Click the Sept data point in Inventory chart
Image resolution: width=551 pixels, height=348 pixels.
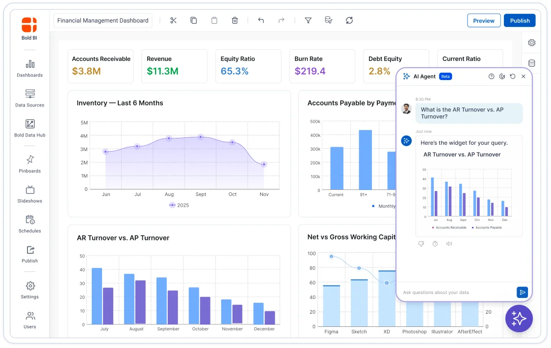[x=200, y=137]
